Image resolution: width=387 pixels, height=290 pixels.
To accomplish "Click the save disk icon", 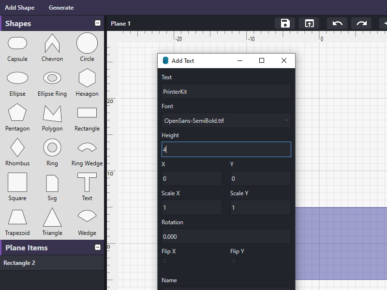I will tap(285, 23).
